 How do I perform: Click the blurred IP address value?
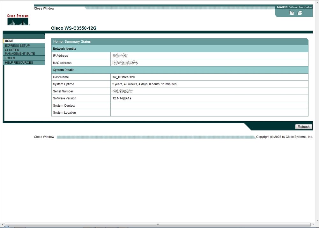120,55
